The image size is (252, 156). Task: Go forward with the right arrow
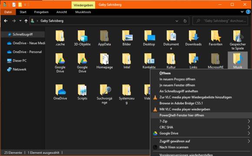[x=14, y=21]
